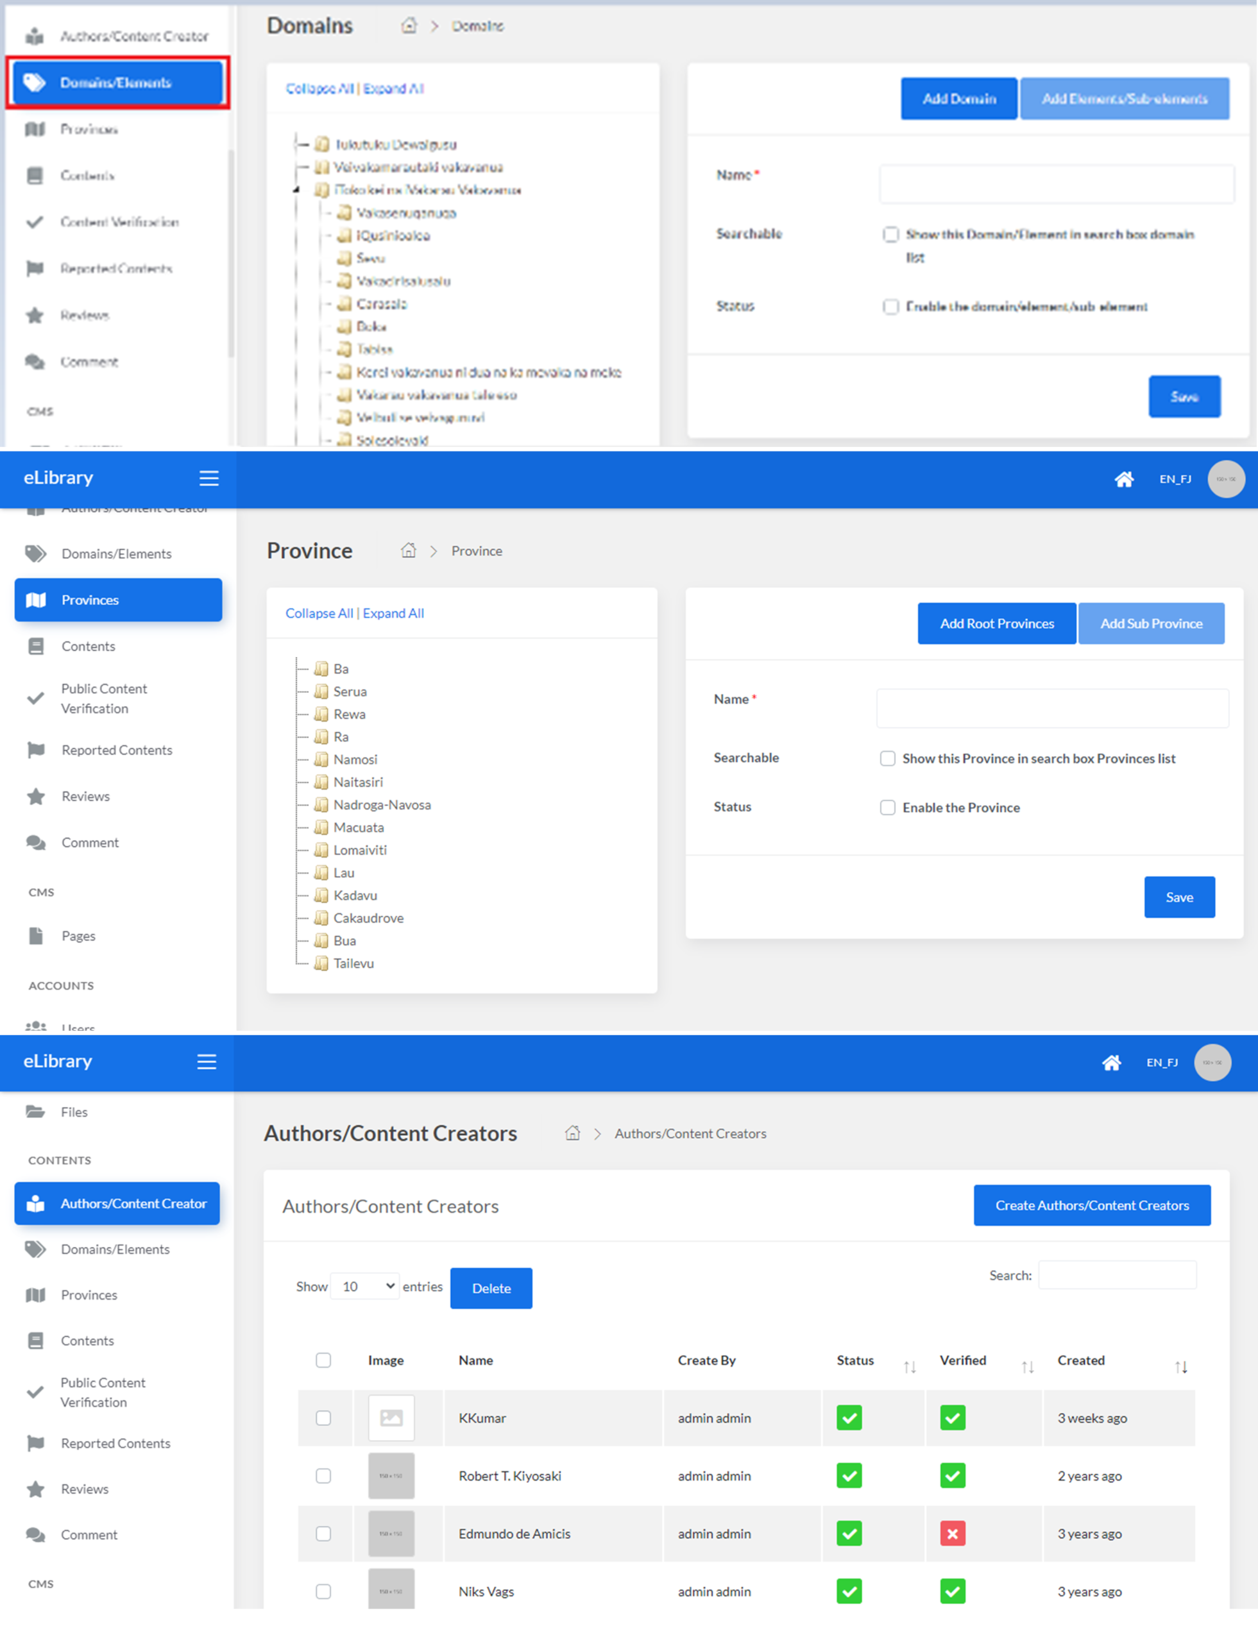The height and width of the screenshot is (1642, 1258).
Task: Tick the KKumar row checkbox
Action: 323,1418
